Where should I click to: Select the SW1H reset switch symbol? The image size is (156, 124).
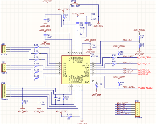75,4
